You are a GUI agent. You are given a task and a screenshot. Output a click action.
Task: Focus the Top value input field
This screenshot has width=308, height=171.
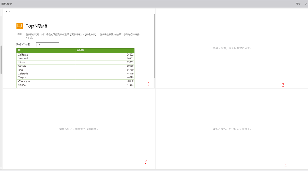(x=48, y=45)
